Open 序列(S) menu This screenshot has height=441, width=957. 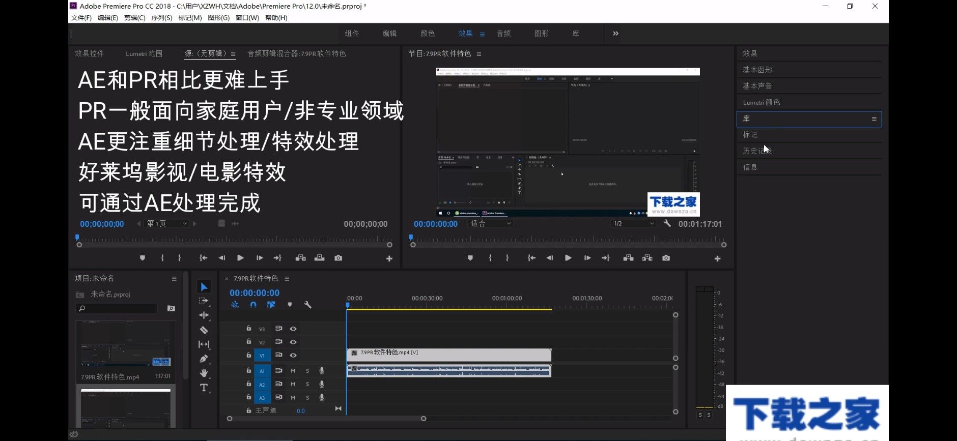(x=162, y=18)
